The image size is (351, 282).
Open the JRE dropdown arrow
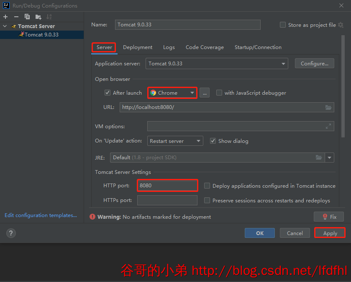click(x=330, y=158)
